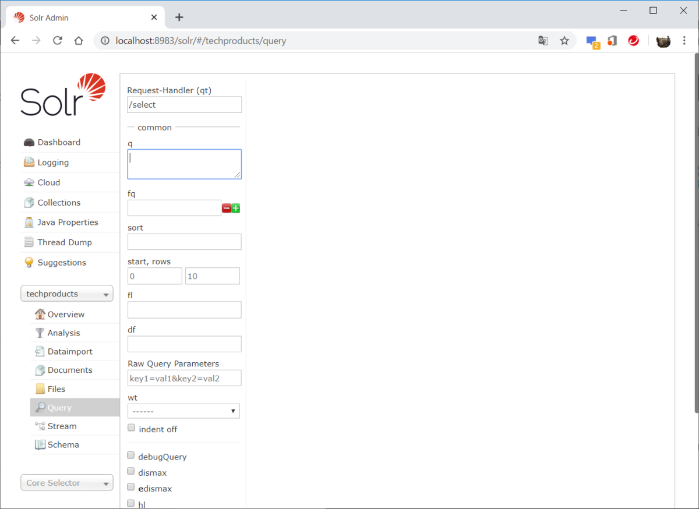The width and height of the screenshot is (699, 509).
Task: Enable the dismax checkbox
Action: click(131, 471)
